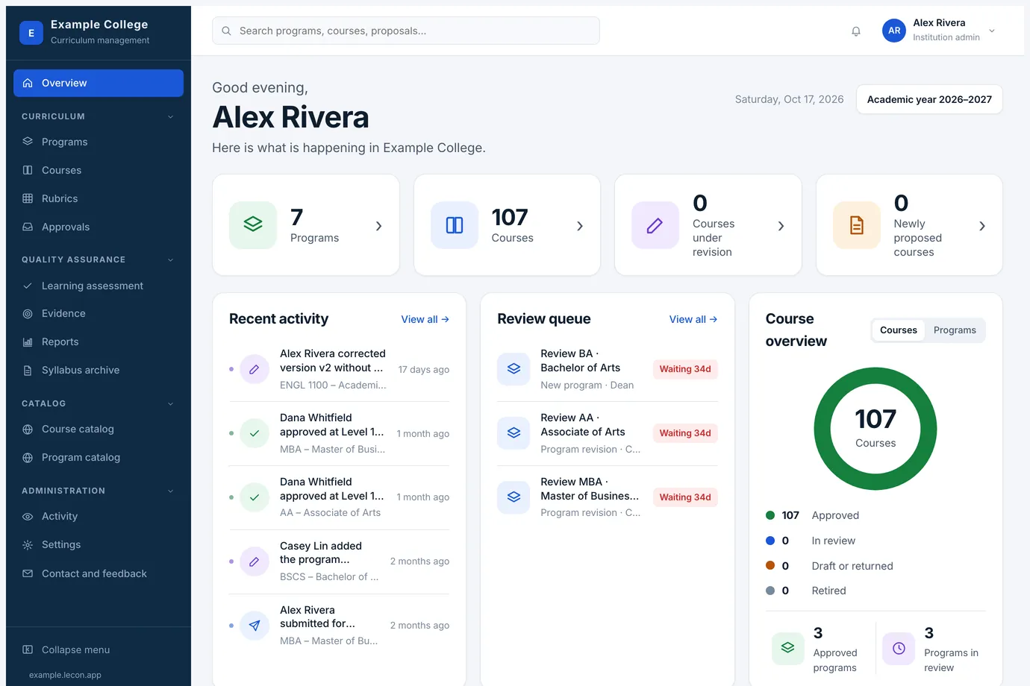Open the 7 Programs card arrow
Image resolution: width=1030 pixels, height=686 pixels.
[x=379, y=226]
